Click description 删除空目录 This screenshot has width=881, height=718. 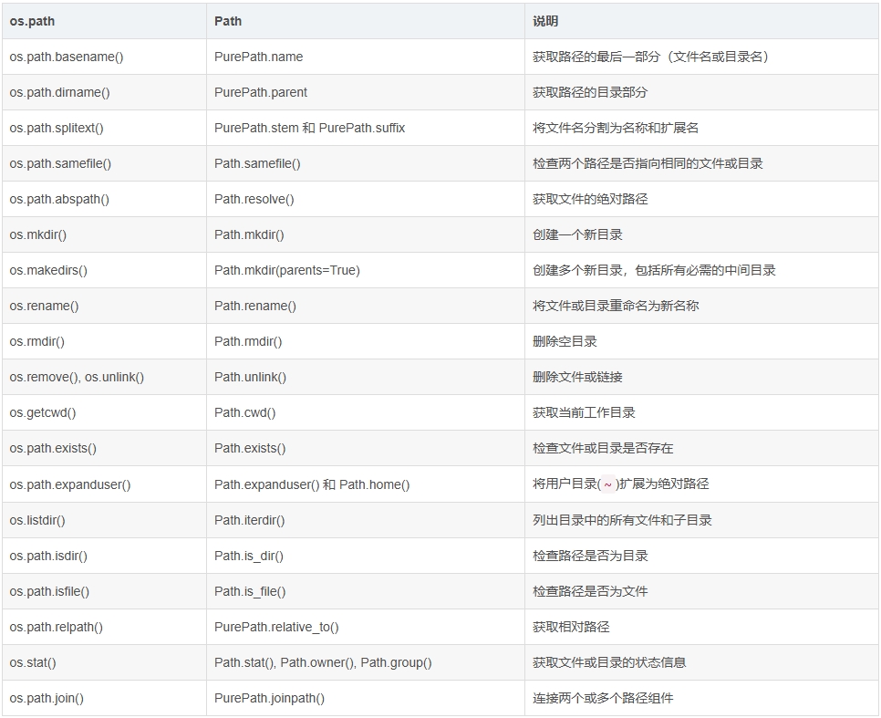(x=565, y=342)
